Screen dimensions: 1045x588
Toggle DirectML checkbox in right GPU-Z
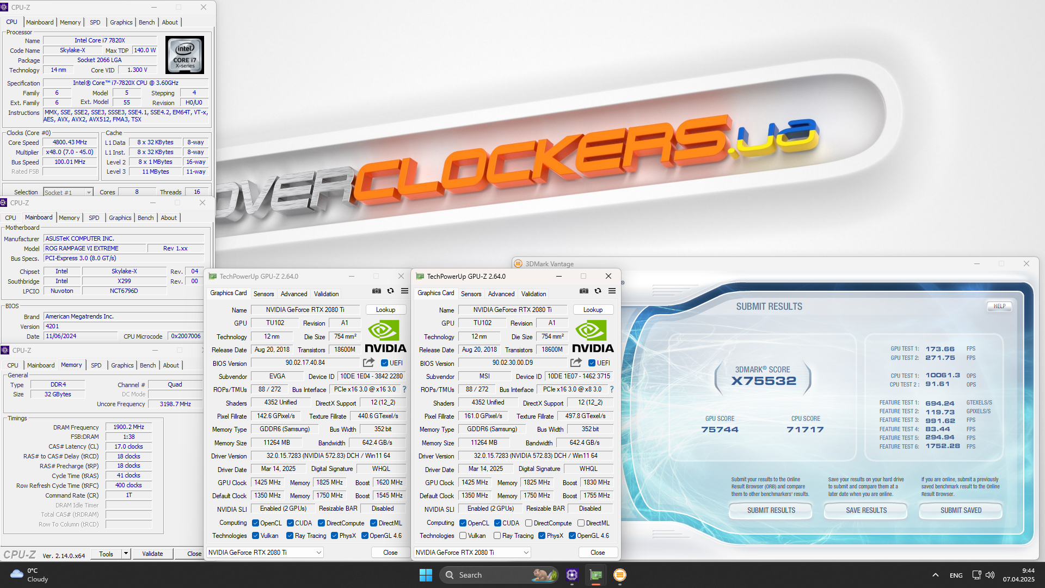coord(581,523)
